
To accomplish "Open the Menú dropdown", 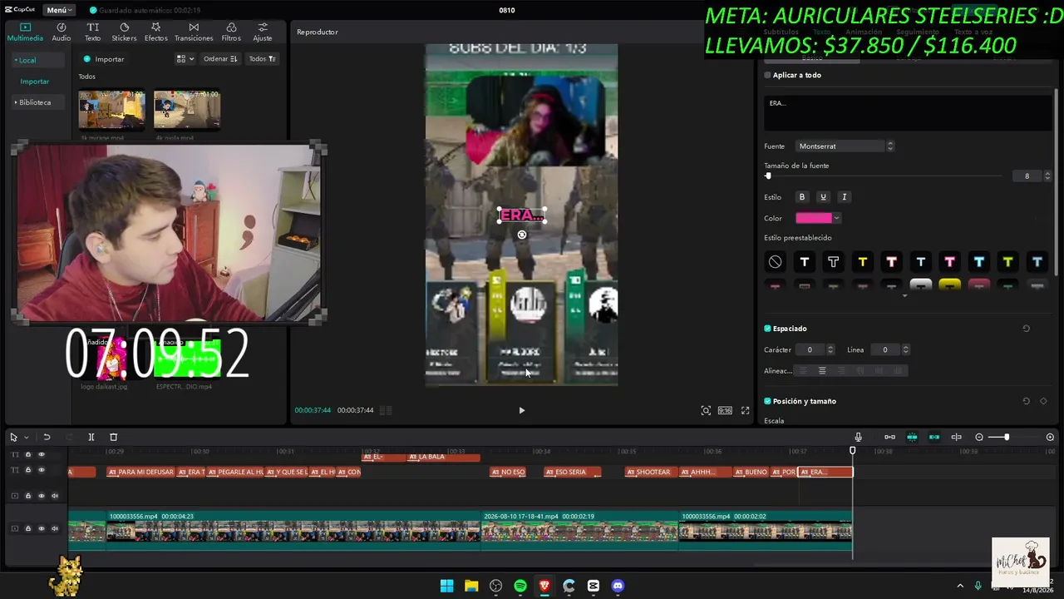I will 60,10.
